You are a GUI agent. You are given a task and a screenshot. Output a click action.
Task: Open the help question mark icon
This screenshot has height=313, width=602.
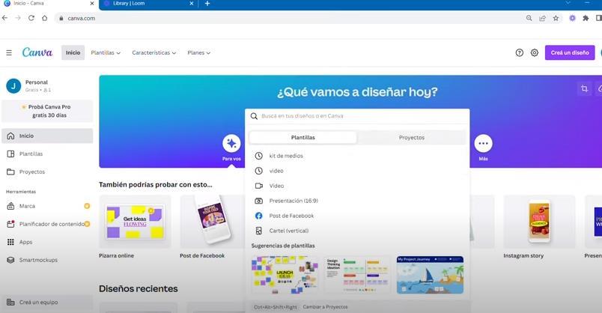click(519, 52)
